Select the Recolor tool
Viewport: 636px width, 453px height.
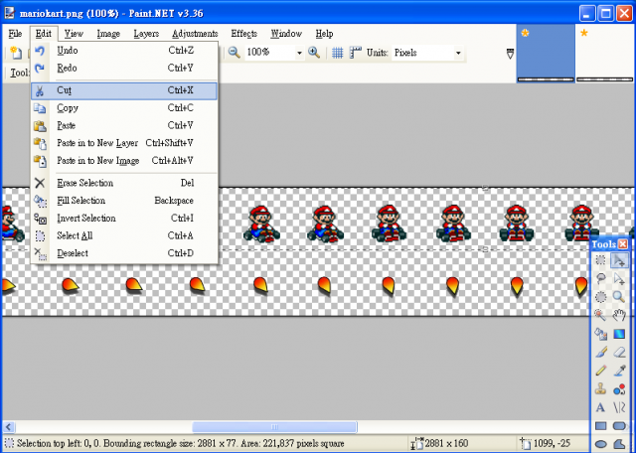pos(619,389)
